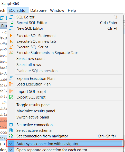125x152 pixels.
Task: Click the Set active connection database icon
Action: click(11, 125)
